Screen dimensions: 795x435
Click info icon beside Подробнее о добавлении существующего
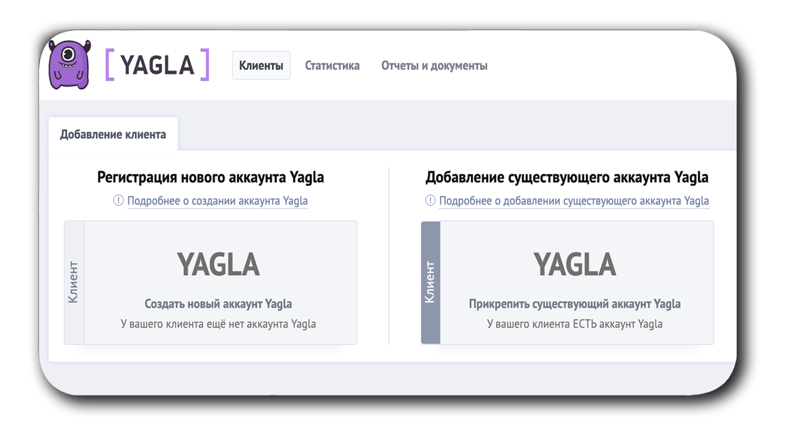pos(430,201)
